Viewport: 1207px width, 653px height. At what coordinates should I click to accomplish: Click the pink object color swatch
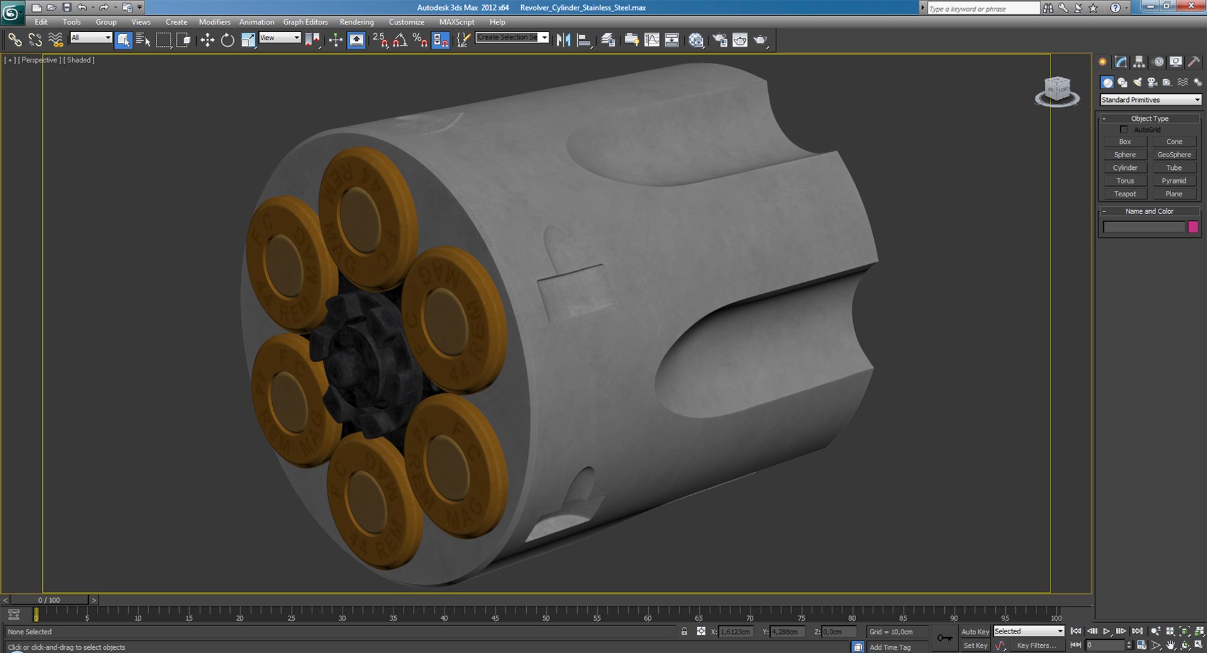pyautogui.click(x=1193, y=227)
